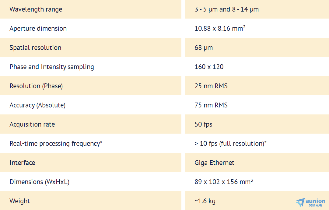Select the Wavelength range label
329x210 pixels.
(x=36, y=9)
